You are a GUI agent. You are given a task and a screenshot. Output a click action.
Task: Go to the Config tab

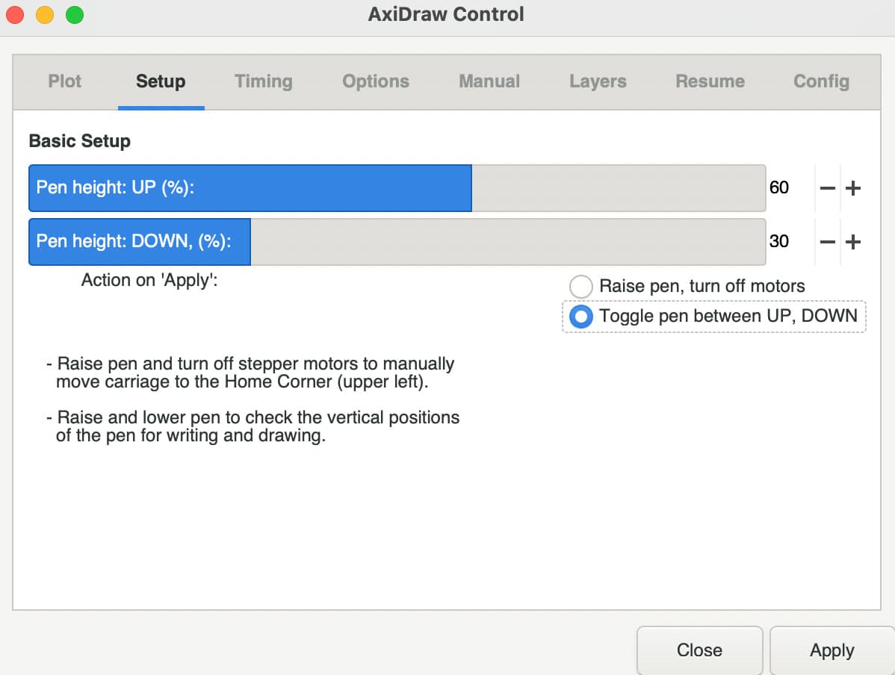pos(821,81)
